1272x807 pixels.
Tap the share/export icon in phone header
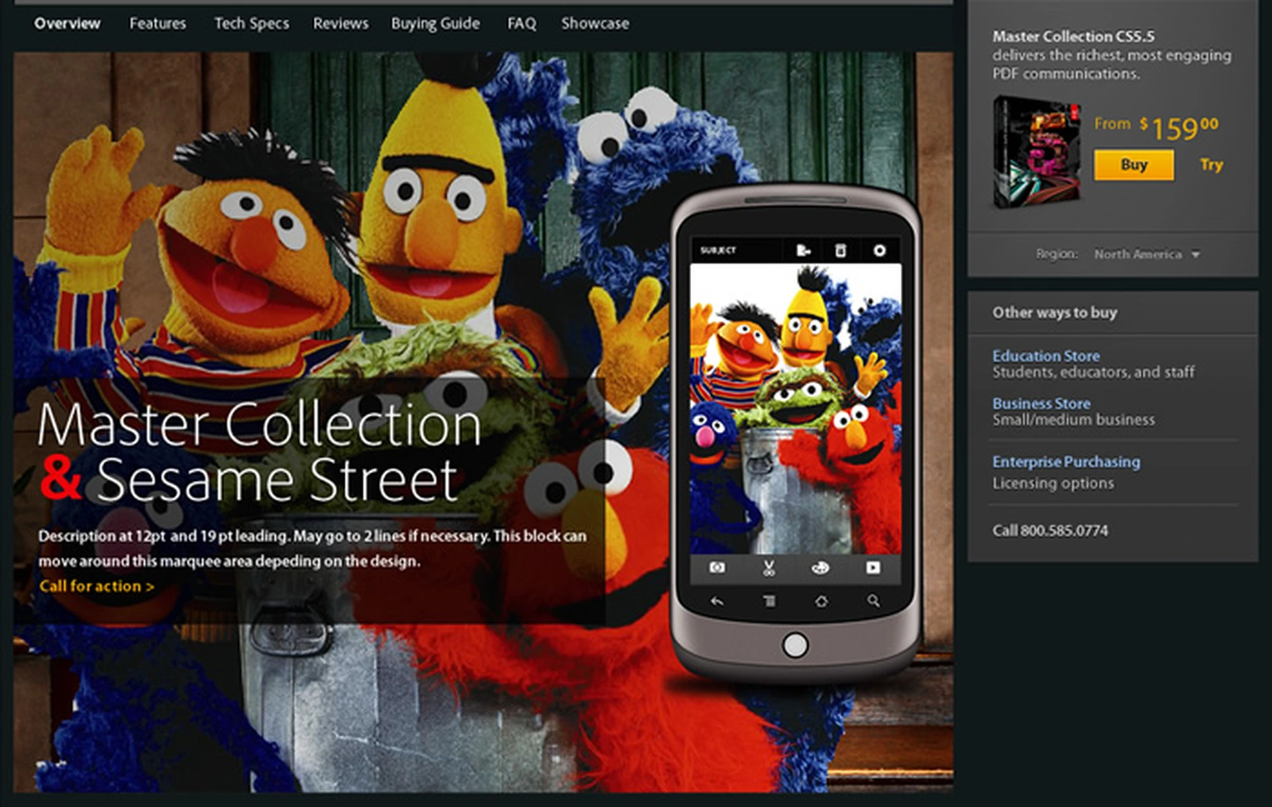click(803, 250)
